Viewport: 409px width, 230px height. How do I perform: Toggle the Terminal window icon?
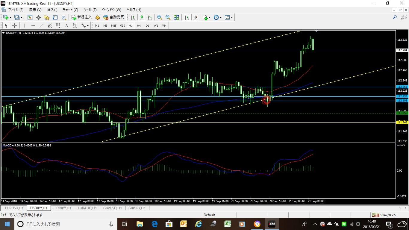click(x=55, y=17)
